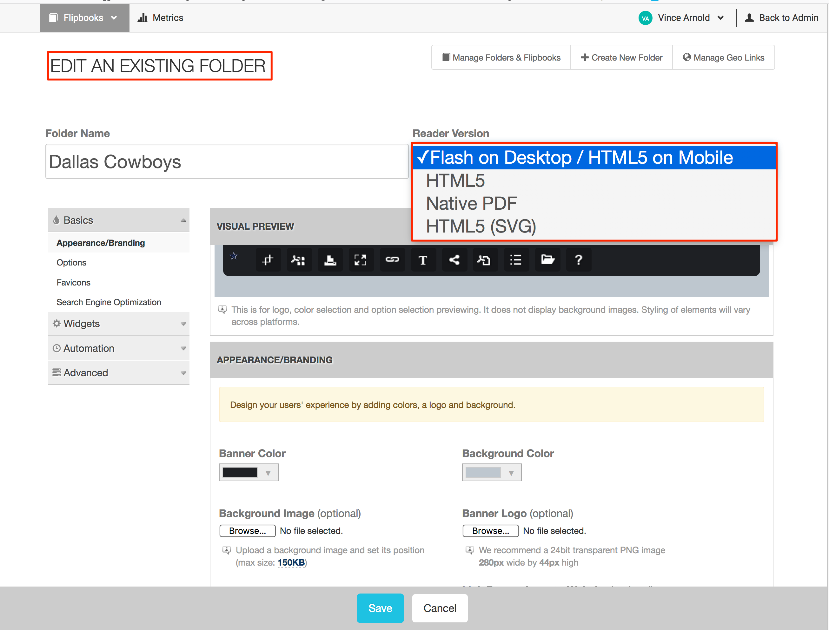Click the fullscreen icon in preview toolbar
Viewport: 829px width, 630px height.
(x=361, y=259)
